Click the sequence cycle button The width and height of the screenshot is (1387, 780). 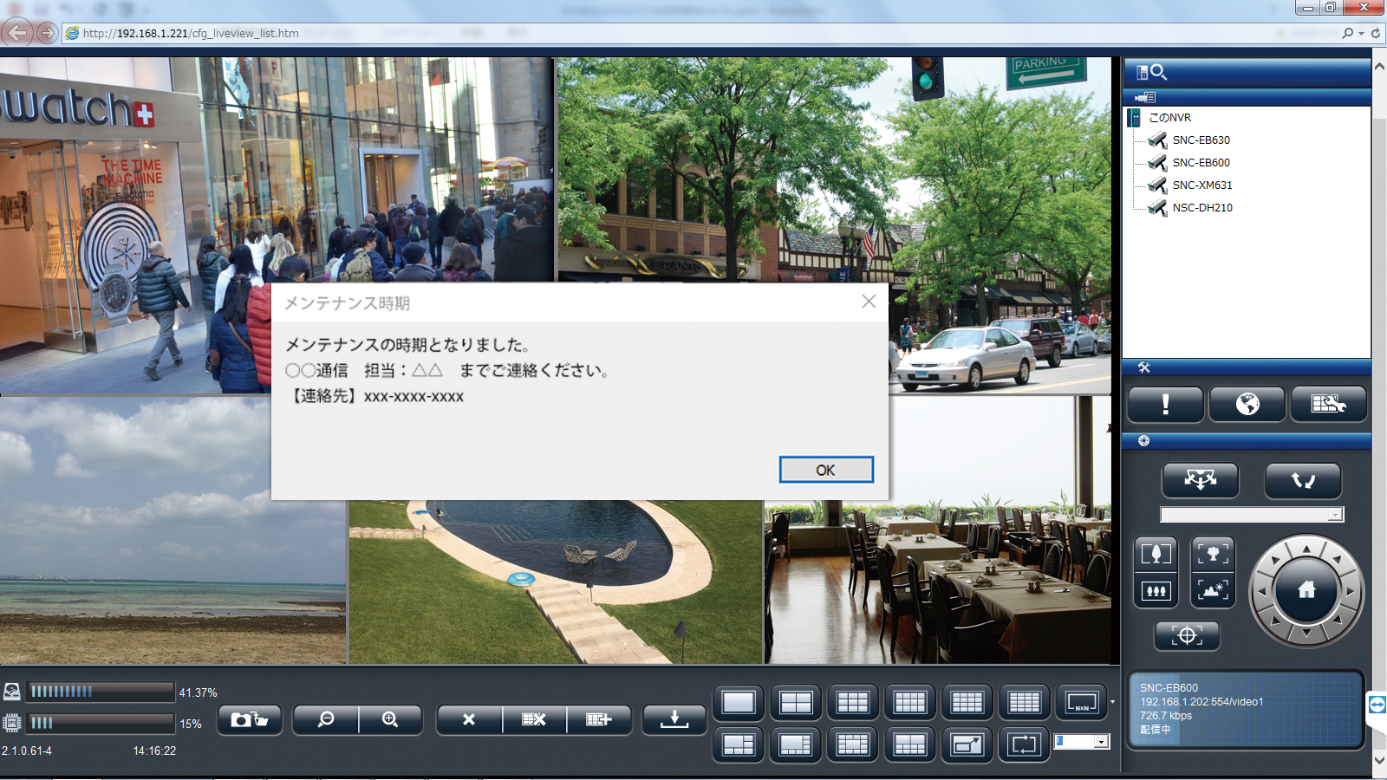(1025, 744)
